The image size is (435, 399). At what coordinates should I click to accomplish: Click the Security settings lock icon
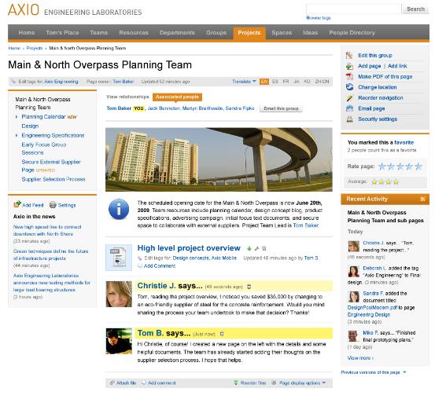(x=349, y=119)
